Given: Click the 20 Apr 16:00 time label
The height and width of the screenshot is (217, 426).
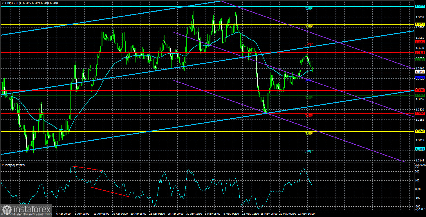Looking at the screenshot, I should (138, 214).
